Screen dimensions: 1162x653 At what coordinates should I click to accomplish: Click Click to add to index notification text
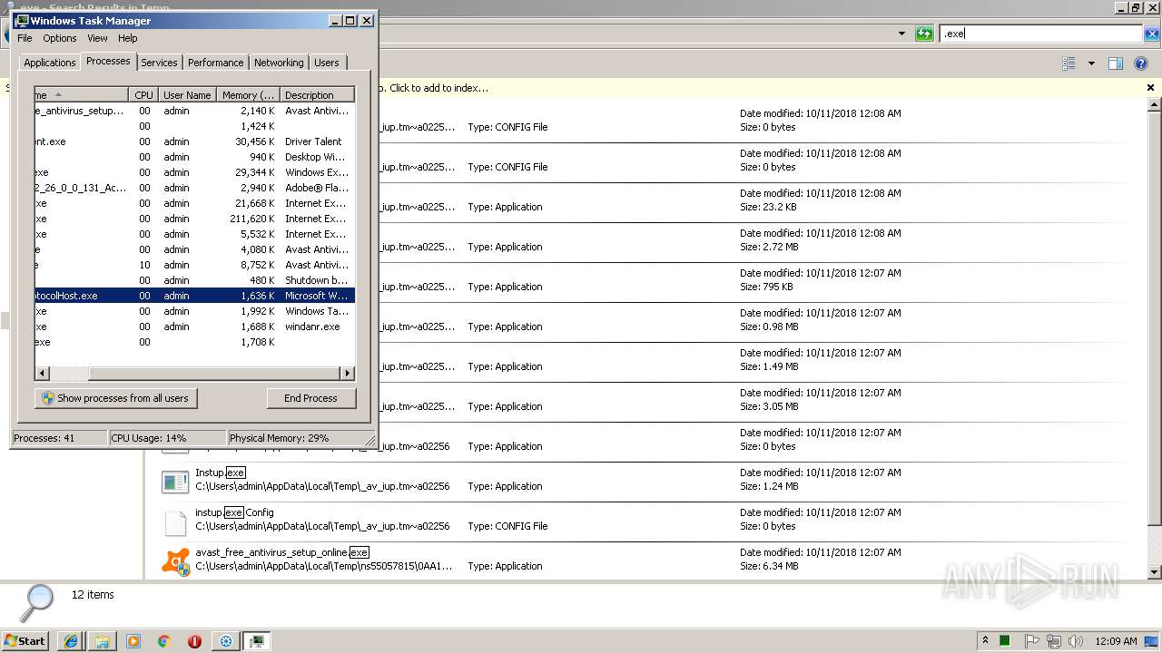click(439, 88)
